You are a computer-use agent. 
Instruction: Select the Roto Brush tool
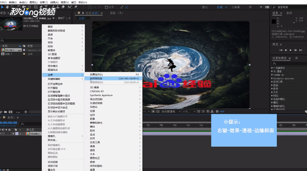point(69,7)
